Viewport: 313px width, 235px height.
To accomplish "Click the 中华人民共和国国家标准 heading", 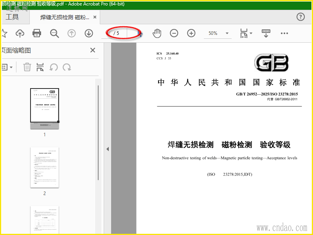I will pyautogui.click(x=229, y=82).
